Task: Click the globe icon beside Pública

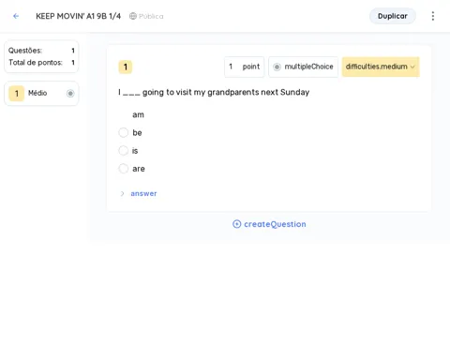Action: tap(133, 16)
